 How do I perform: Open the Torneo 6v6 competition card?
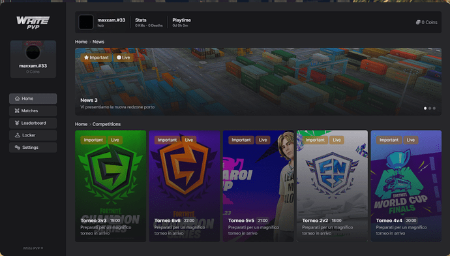pos(185,186)
